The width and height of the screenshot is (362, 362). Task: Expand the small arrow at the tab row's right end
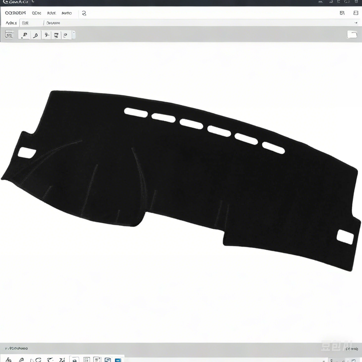(x=356, y=23)
